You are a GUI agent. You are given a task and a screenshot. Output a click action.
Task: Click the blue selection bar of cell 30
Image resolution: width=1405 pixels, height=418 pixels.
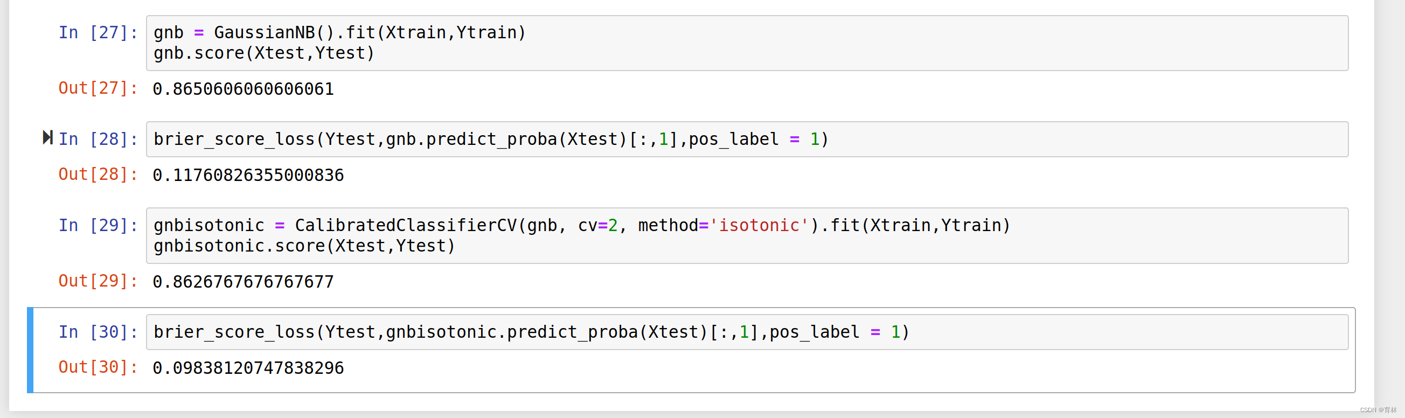(31, 350)
